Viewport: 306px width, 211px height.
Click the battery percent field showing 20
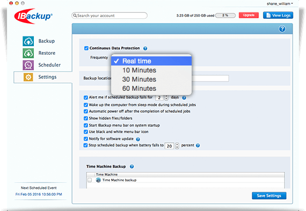point(170,146)
